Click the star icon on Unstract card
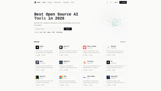Image resolution: width=161 pixels, height=91 pixels. 36,85
